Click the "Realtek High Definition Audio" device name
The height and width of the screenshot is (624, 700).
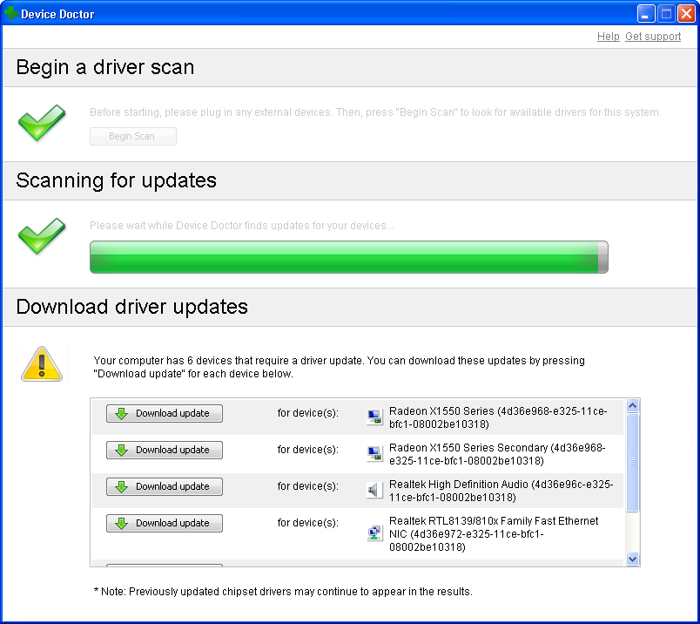(x=501, y=491)
